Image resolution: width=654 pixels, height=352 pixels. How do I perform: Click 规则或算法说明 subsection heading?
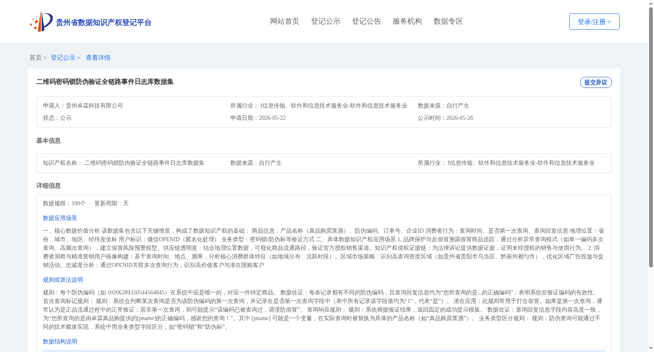click(x=63, y=280)
